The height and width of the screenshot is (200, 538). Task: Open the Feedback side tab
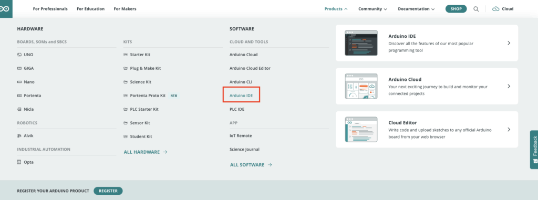pyautogui.click(x=534, y=150)
